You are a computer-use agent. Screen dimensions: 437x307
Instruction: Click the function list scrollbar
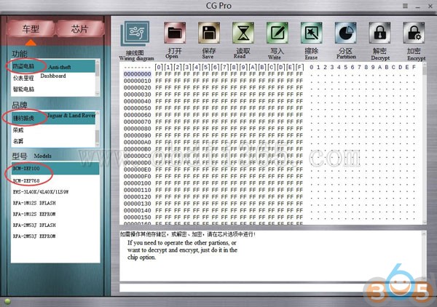pos(98,78)
